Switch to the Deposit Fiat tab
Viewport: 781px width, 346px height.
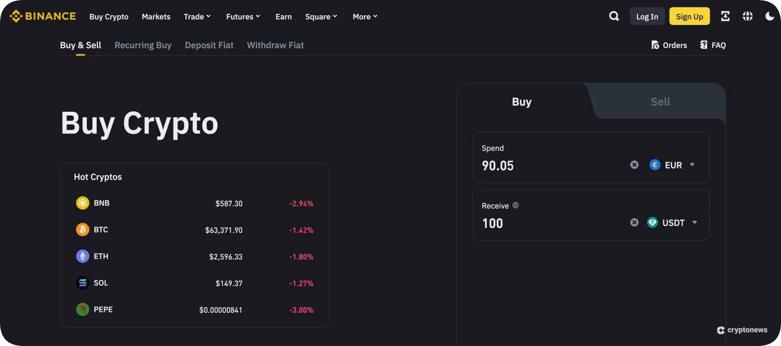(x=209, y=45)
